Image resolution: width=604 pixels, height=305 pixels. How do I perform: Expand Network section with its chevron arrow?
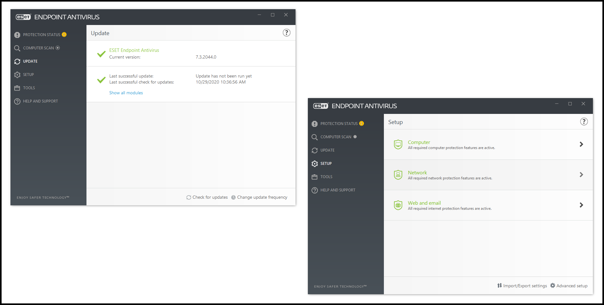pos(581,175)
